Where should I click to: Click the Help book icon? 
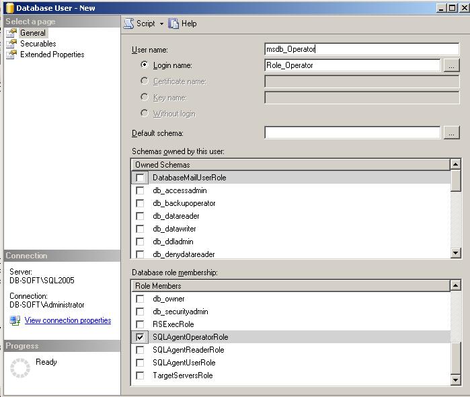(173, 24)
